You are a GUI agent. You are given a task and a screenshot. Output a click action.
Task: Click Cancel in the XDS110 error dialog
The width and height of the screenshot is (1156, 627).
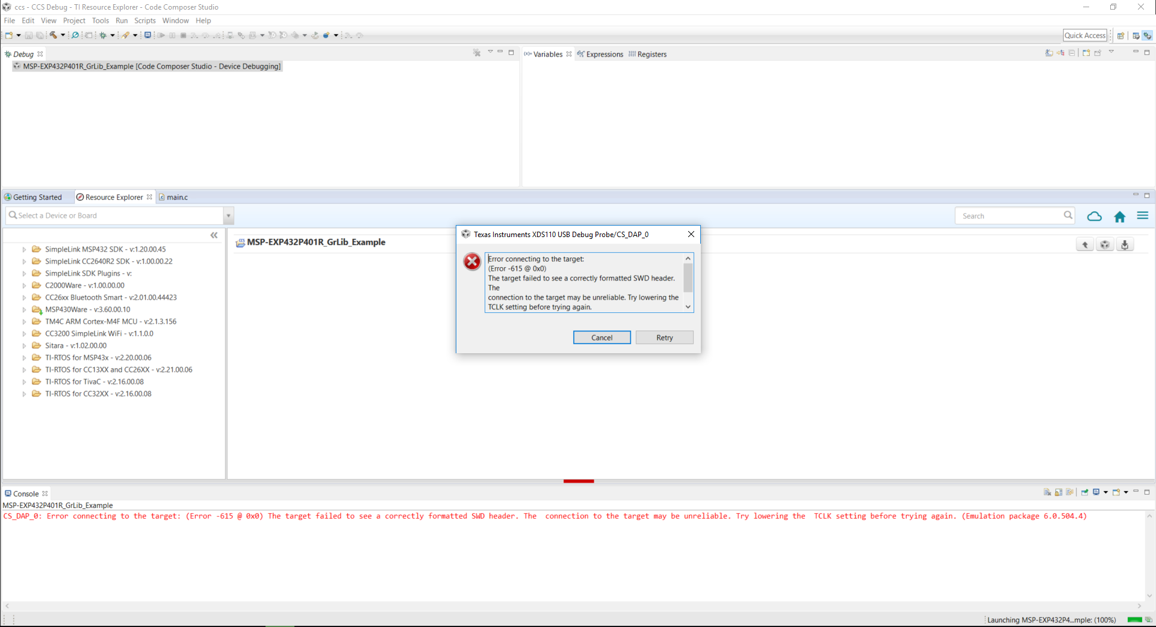[x=602, y=338]
